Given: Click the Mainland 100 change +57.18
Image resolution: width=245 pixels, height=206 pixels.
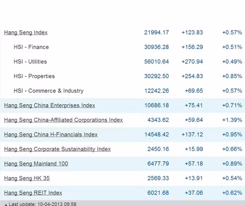Looking at the screenshot, I should coord(194,163).
